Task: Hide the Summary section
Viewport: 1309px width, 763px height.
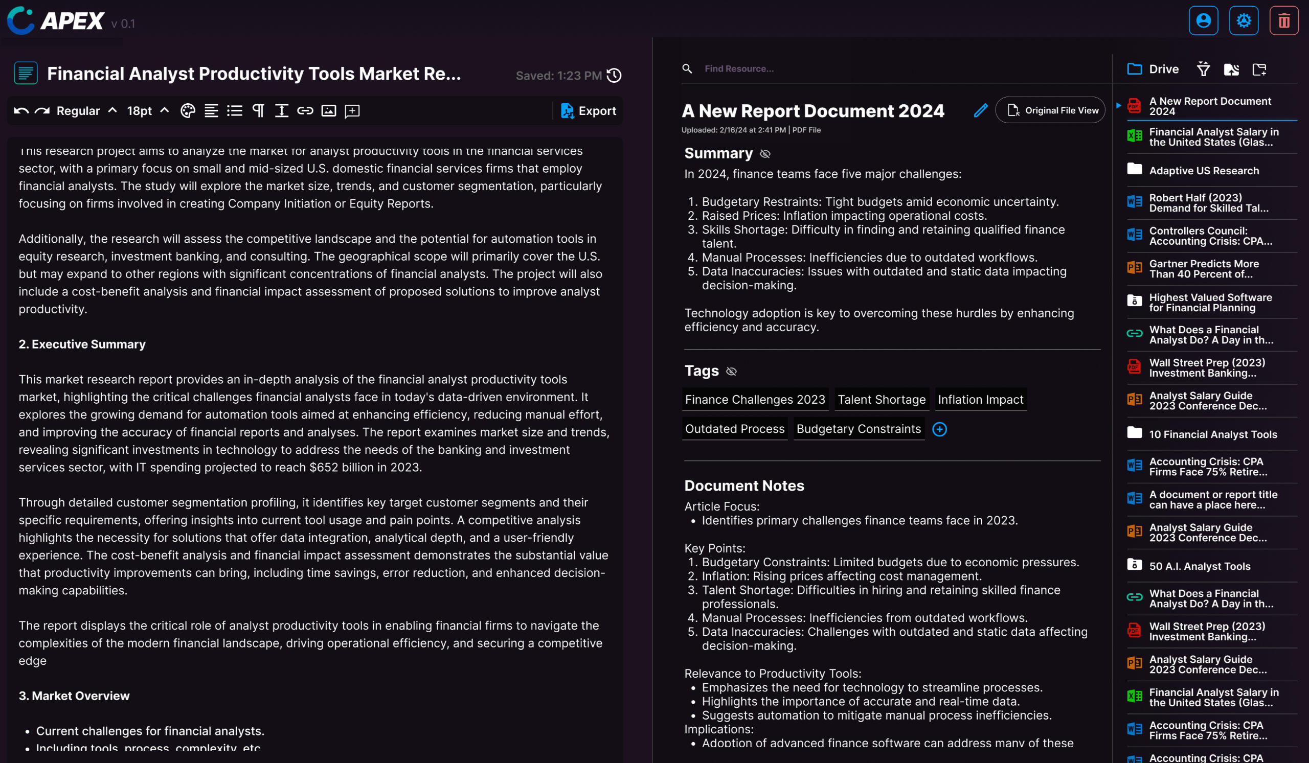Action: click(765, 154)
